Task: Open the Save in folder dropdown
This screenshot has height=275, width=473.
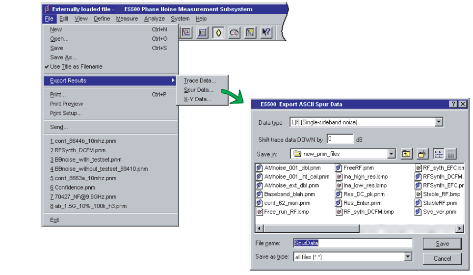Action: [x=391, y=154]
